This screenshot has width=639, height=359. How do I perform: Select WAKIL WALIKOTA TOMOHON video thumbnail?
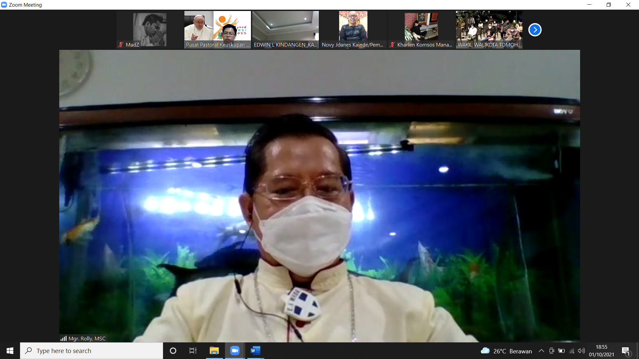(x=489, y=30)
